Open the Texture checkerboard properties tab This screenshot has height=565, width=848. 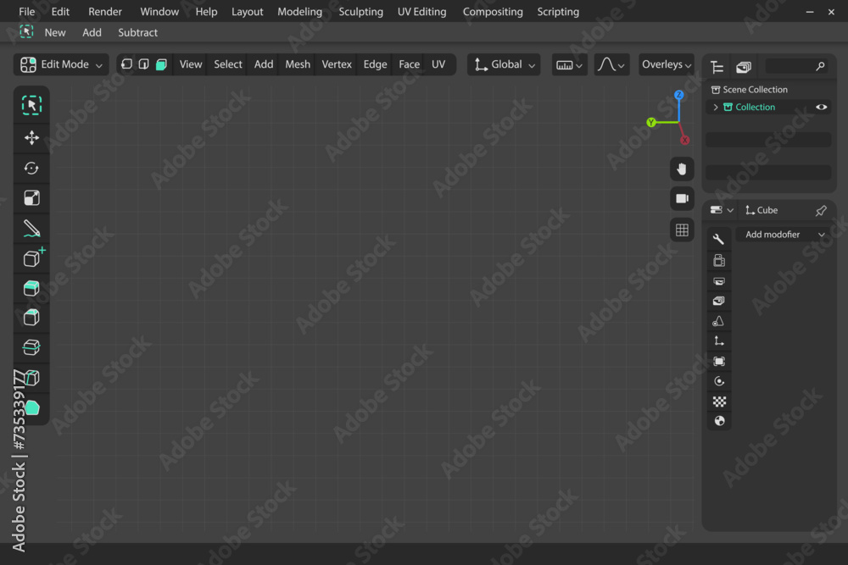coord(719,402)
